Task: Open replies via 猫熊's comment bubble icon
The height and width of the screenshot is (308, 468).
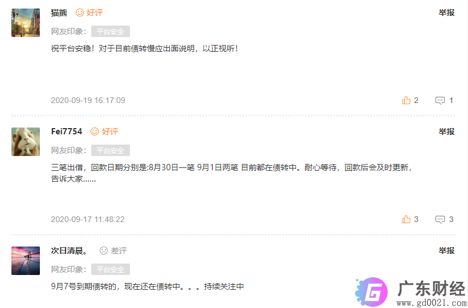Action: [439, 100]
